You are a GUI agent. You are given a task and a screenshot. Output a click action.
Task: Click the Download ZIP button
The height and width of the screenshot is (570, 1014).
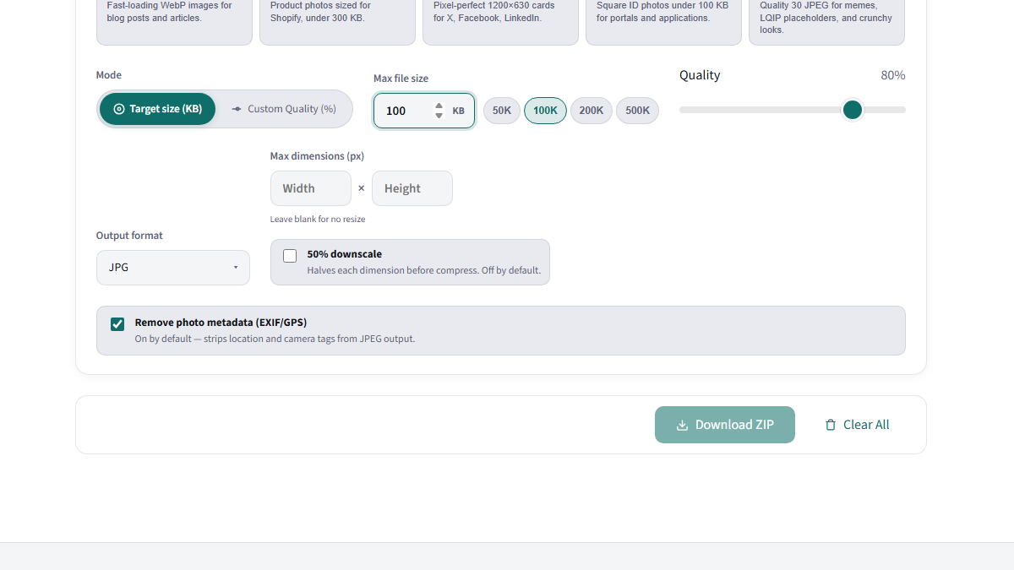point(725,425)
